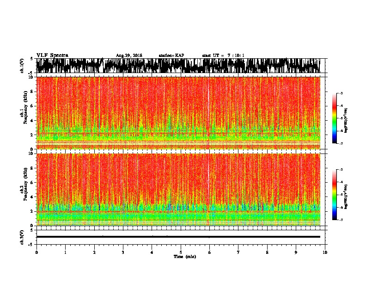The width and height of the screenshot is (366, 283).
Task: Click time axis tick label 3
Action: [123, 252]
